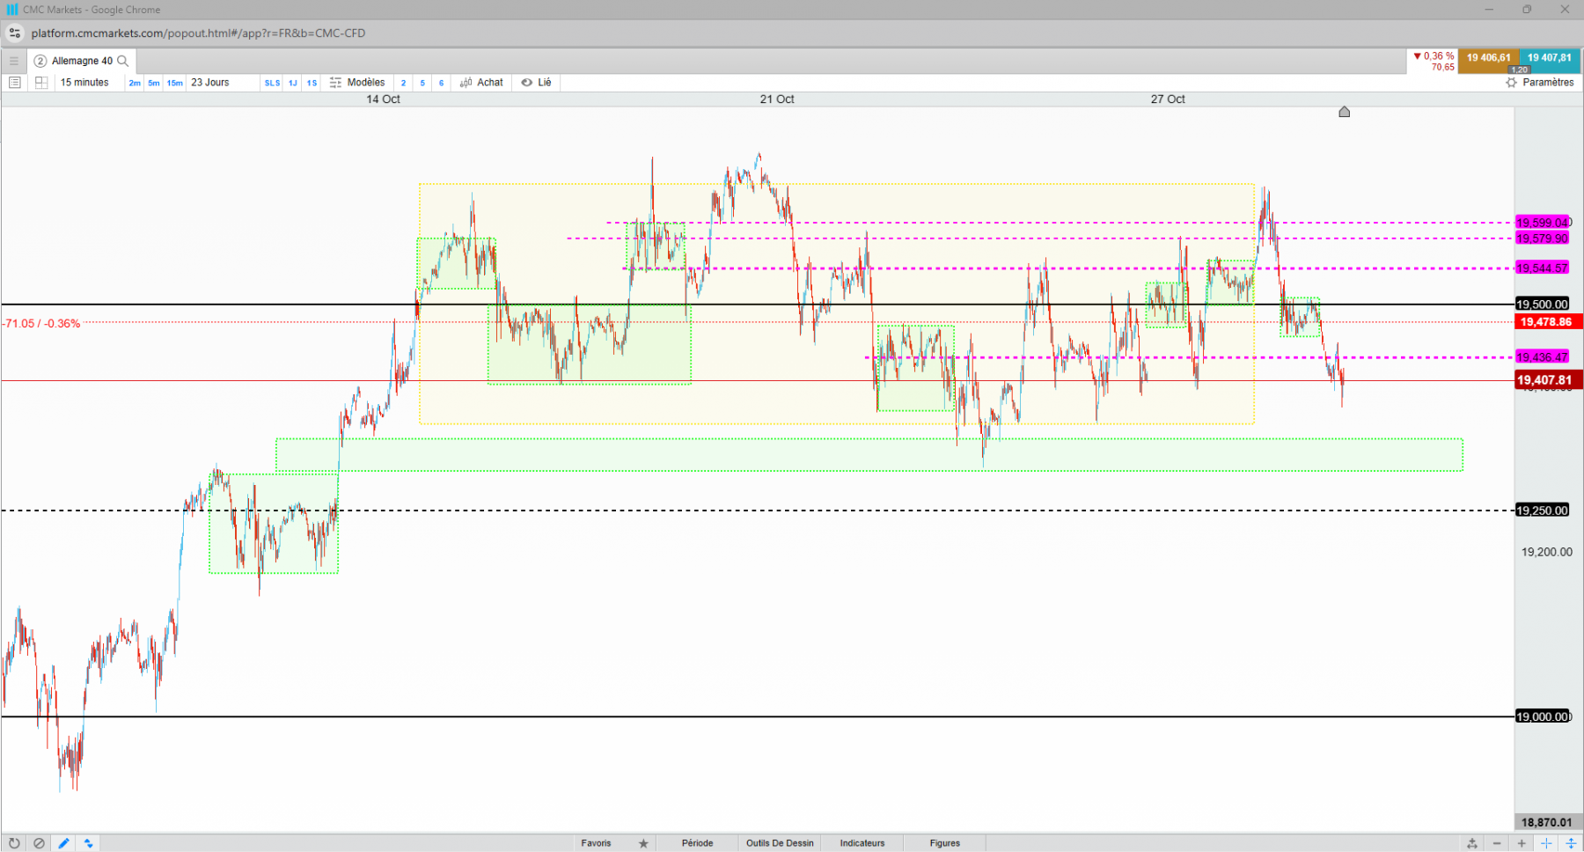This screenshot has width=1584, height=852.
Task: Click the 1S range shortcut
Action: (x=312, y=83)
